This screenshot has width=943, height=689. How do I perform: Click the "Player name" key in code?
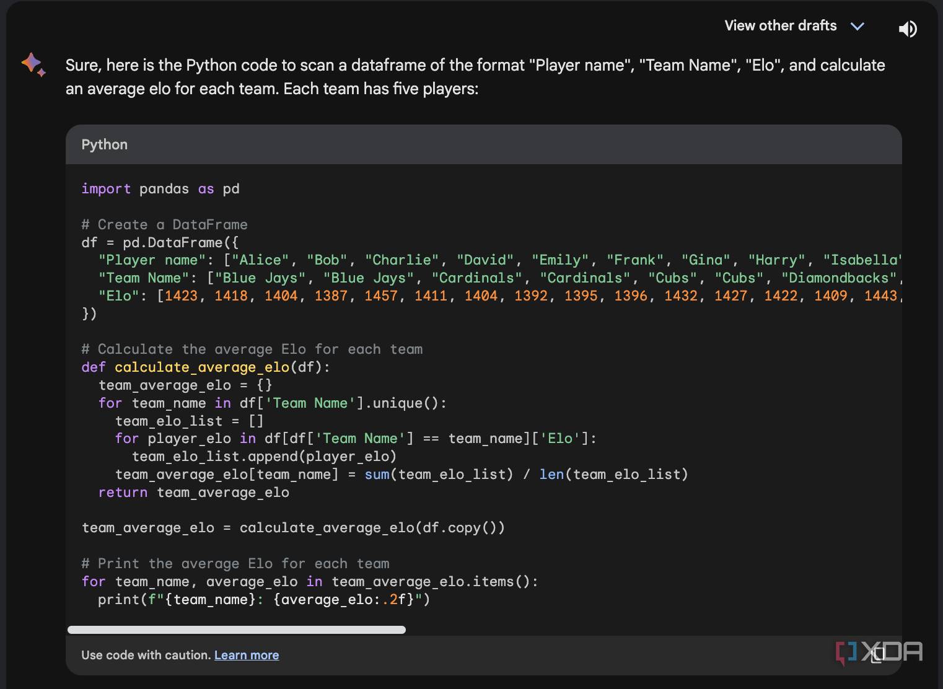tap(152, 260)
